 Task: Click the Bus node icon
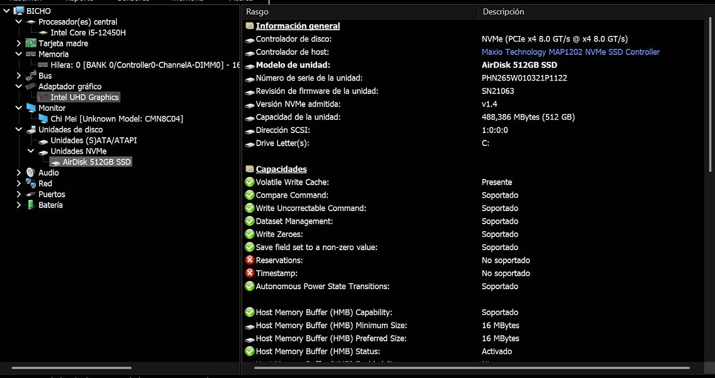pos(31,76)
